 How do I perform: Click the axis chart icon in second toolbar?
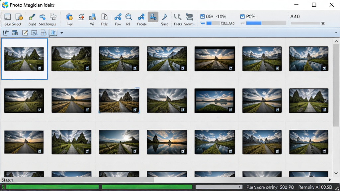(6, 33)
